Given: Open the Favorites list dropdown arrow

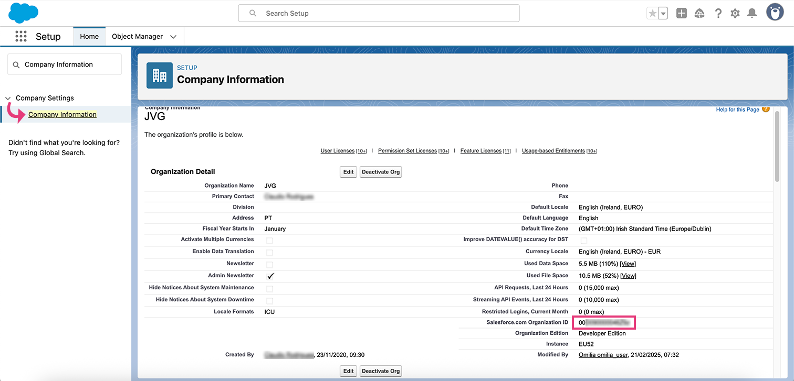Looking at the screenshot, I should click(663, 14).
